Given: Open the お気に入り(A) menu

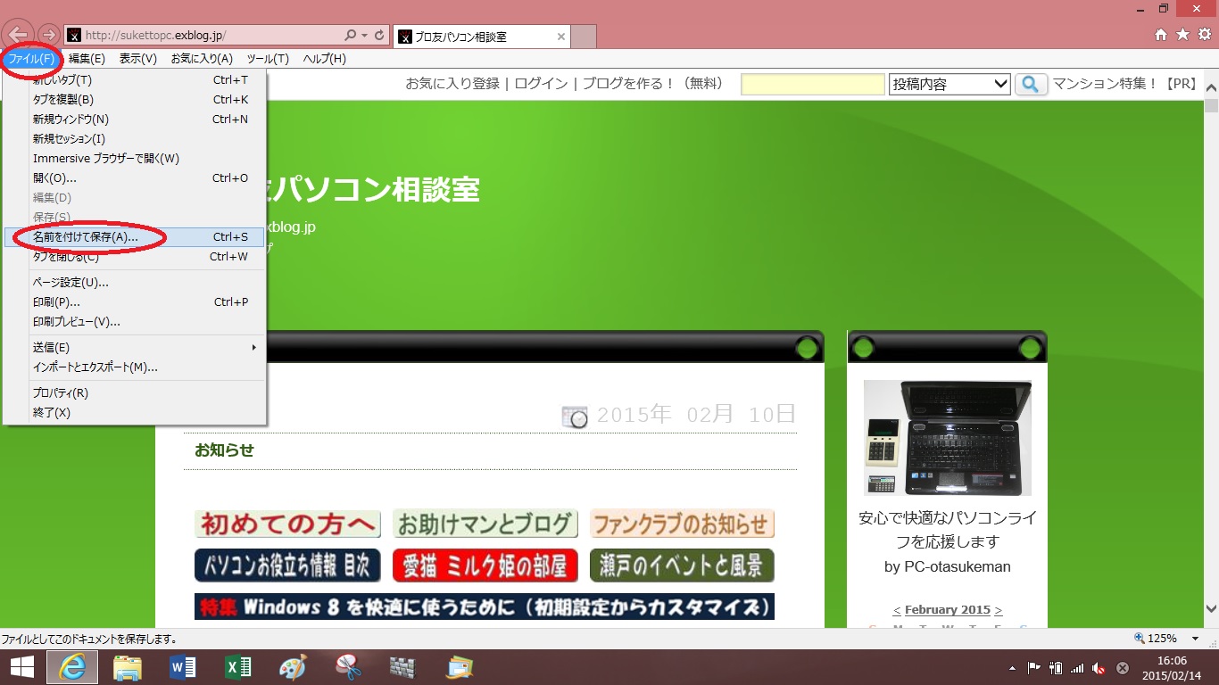Looking at the screenshot, I should 201,59.
